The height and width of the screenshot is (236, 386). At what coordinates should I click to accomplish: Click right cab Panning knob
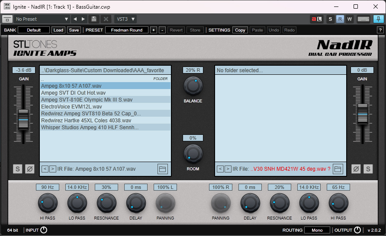tap(221, 203)
